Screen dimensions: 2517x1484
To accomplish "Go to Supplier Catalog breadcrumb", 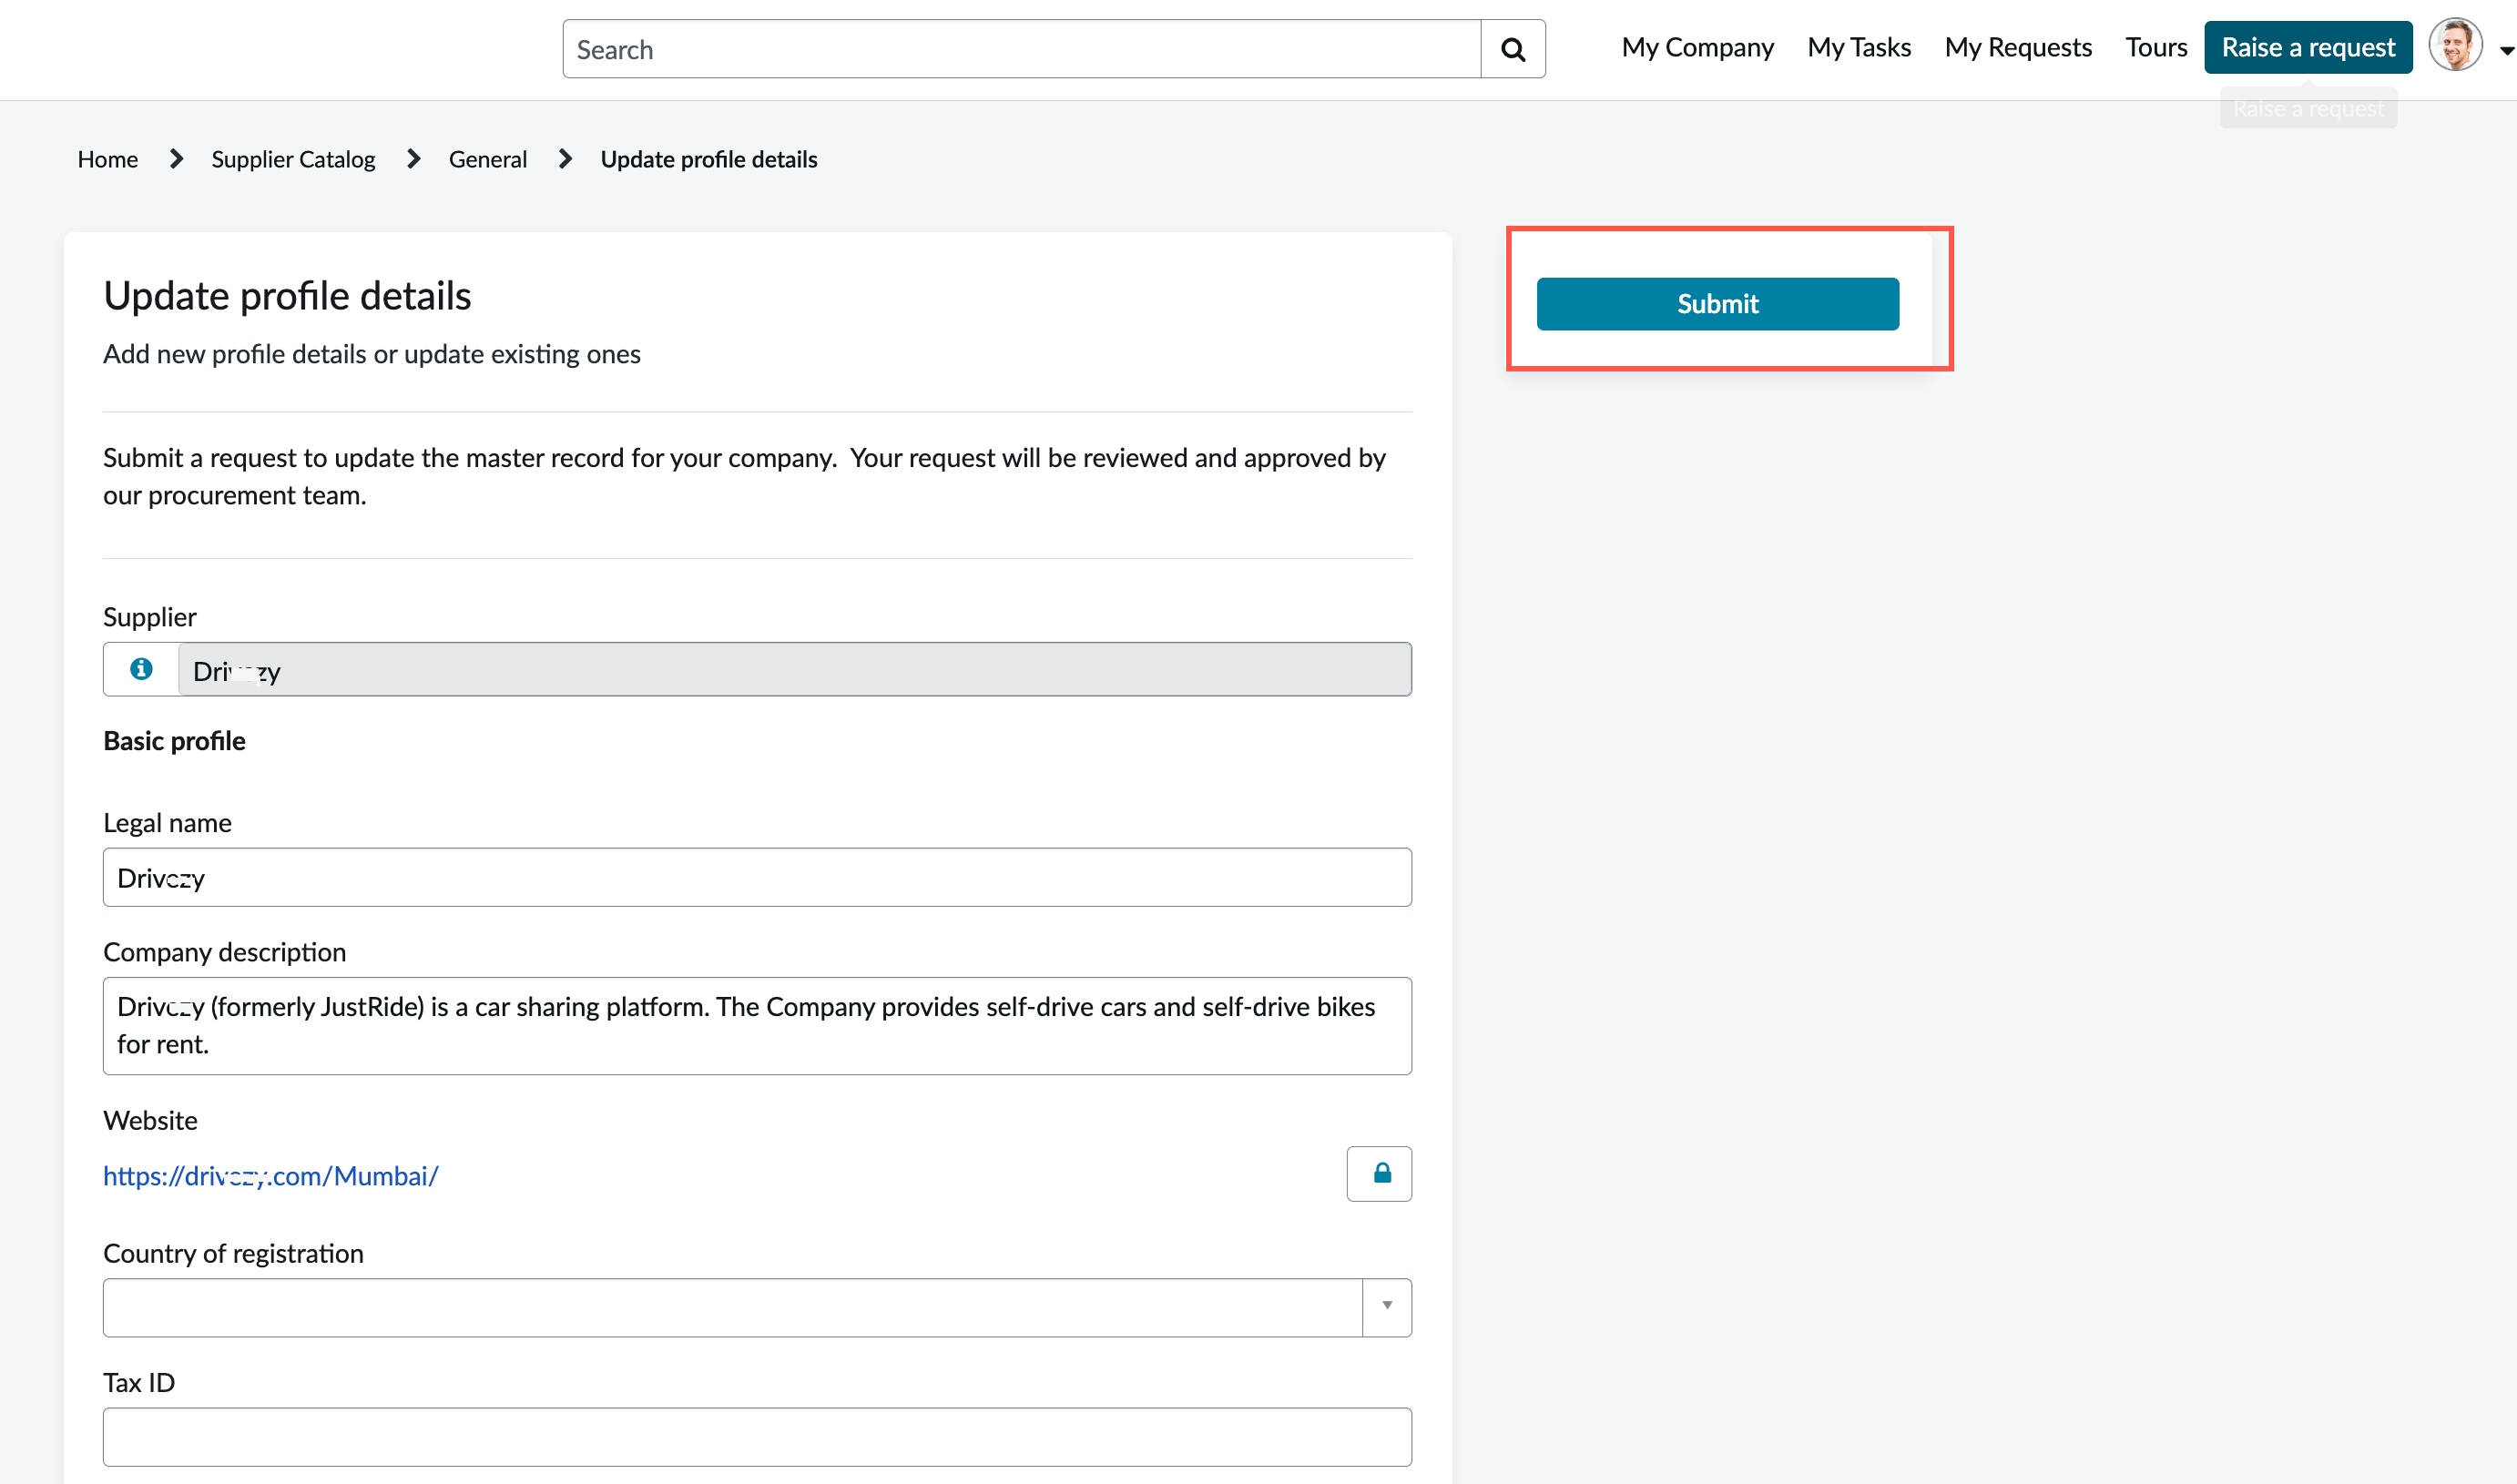I will (x=293, y=159).
